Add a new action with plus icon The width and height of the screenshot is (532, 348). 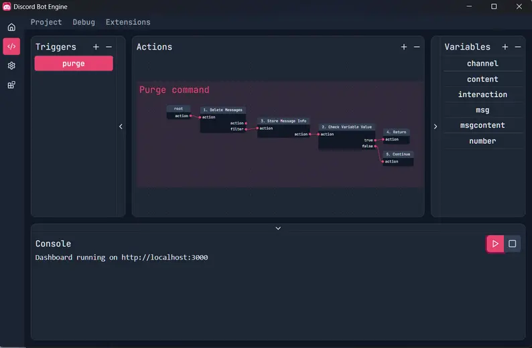point(404,47)
